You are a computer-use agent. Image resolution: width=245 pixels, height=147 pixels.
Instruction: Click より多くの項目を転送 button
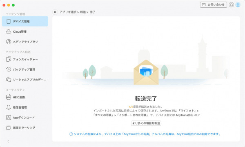pyautogui.click(x=146, y=123)
